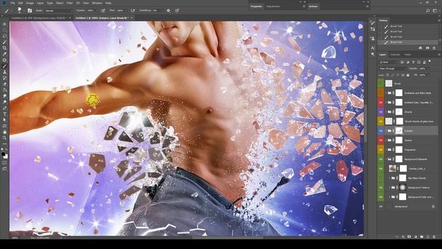Delete layer trash icon in Layers panel
442x249 pixels.
tap(434, 237)
